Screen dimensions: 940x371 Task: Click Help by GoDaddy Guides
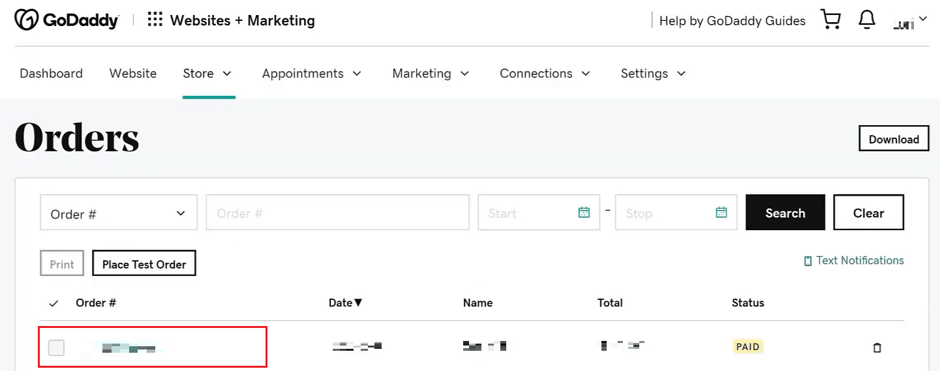732,21
